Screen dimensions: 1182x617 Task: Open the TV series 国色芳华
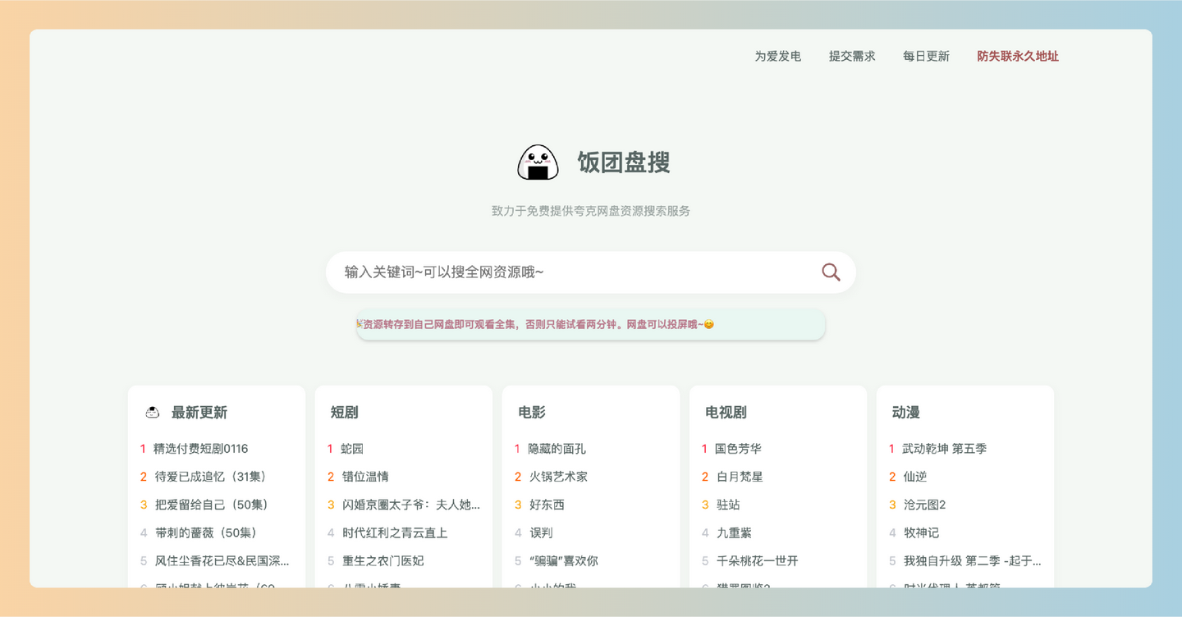pyautogui.click(x=738, y=449)
